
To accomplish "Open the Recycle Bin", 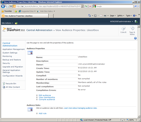I will coord(9,83).
